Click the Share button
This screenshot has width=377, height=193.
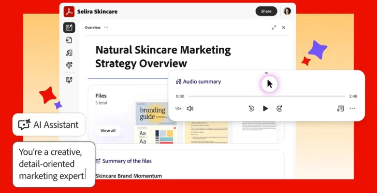point(266,11)
